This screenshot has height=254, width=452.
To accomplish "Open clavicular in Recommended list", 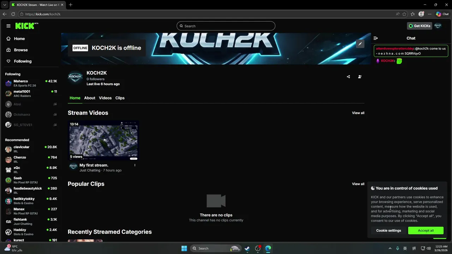I will tap(31, 149).
